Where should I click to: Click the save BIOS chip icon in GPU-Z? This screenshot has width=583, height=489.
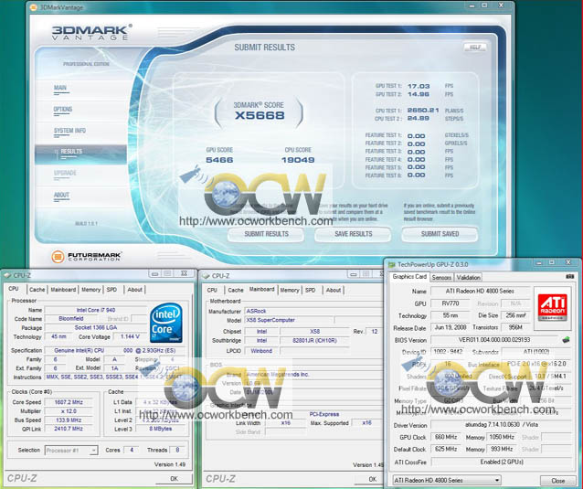566,339
